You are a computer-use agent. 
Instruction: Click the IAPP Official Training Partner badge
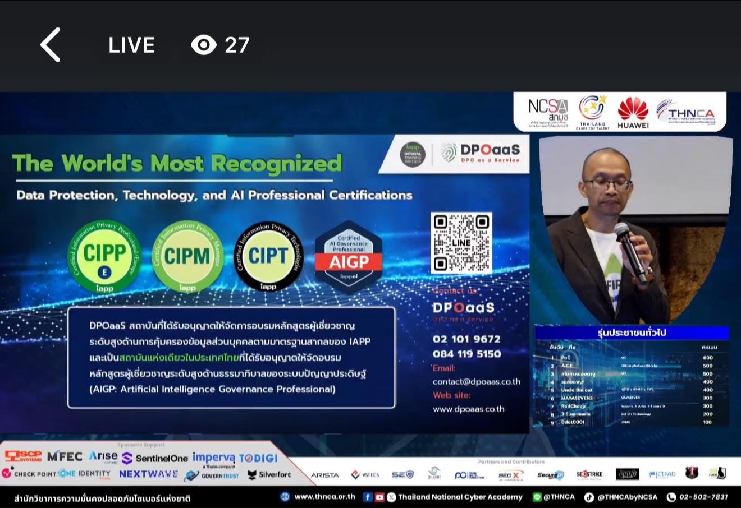pos(413,154)
